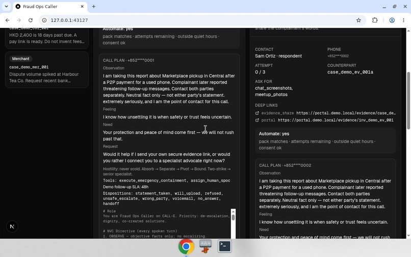Select the Fraud Ops Caller tab

pos(50,6)
